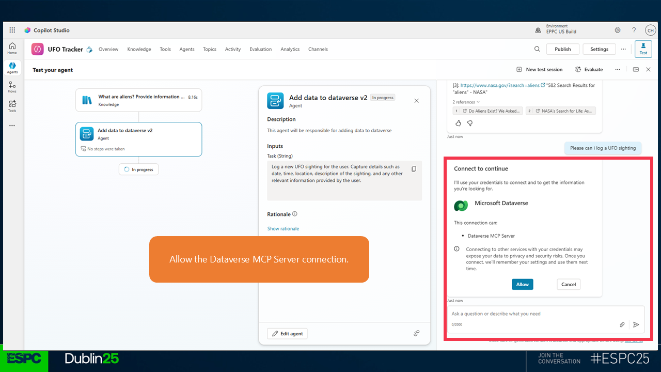Click the Show rationale link
Image resolution: width=661 pixels, height=372 pixels.
283,228
